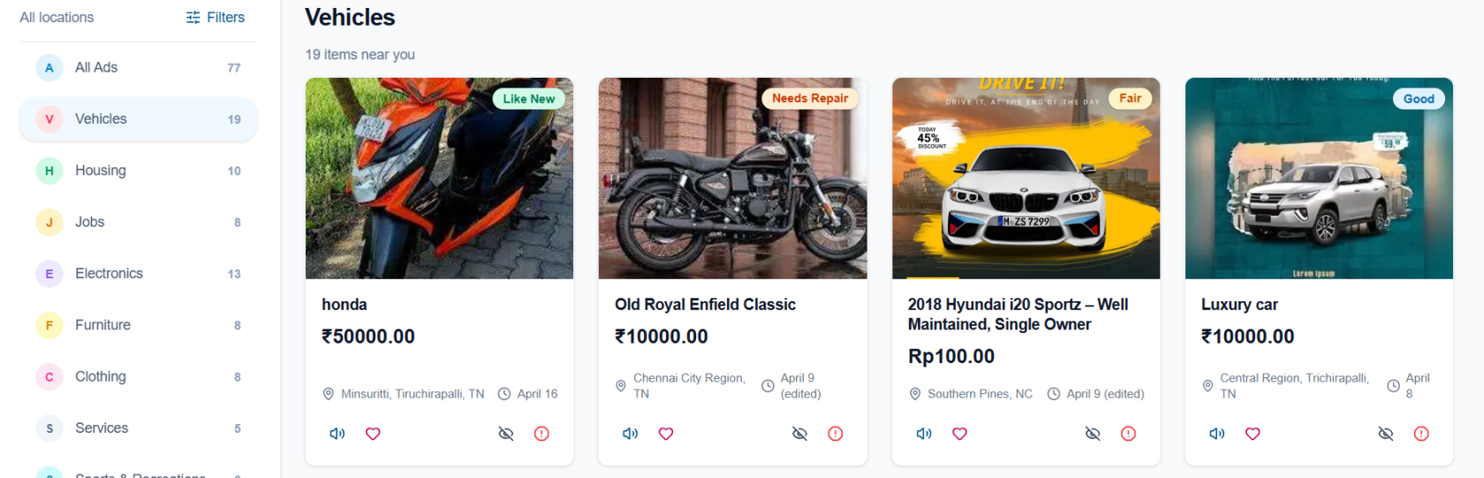The image size is (1484, 478).
Task: Open the orange honda scooter photo
Action: point(439,178)
